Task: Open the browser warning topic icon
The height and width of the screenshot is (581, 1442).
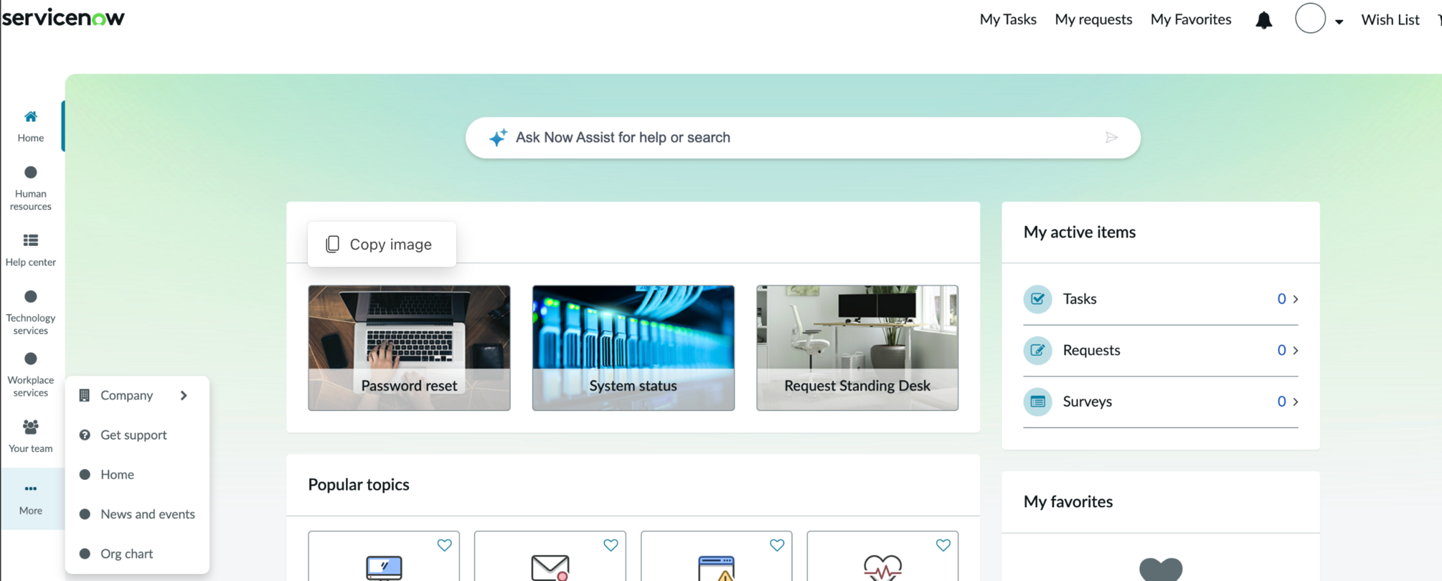Action: 716,567
